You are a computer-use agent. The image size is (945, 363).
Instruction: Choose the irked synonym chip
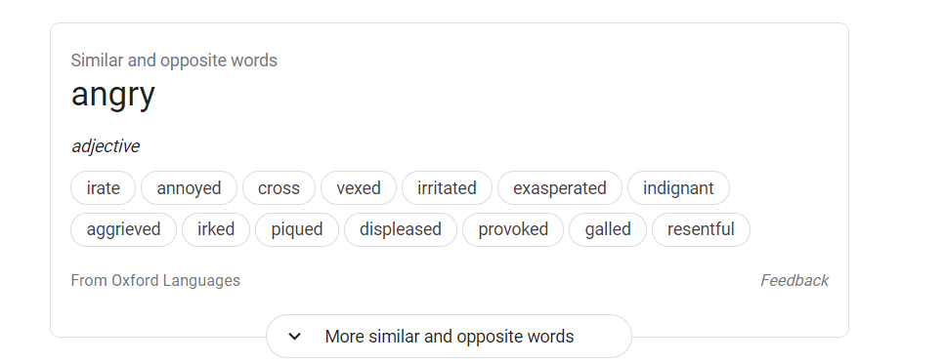pyautogui.click(x=216, y=229)
